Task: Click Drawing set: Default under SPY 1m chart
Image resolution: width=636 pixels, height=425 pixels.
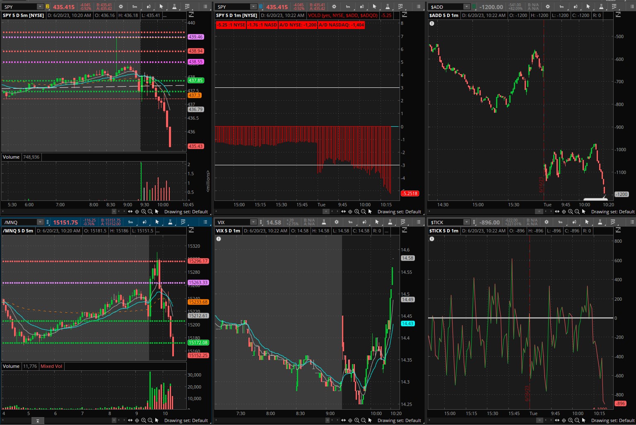Action: pos(399,212)
